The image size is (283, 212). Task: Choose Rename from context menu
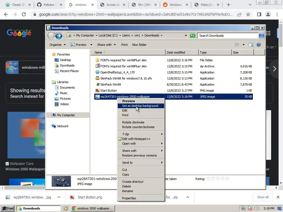pyautogui.click(x=141, y=191)
